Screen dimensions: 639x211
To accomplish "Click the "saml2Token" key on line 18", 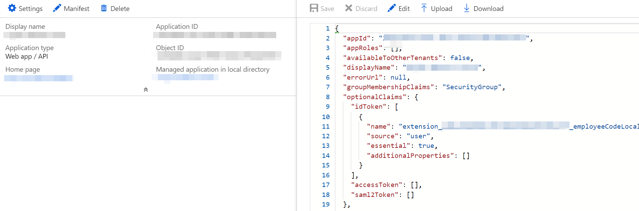I will point(375,195).
